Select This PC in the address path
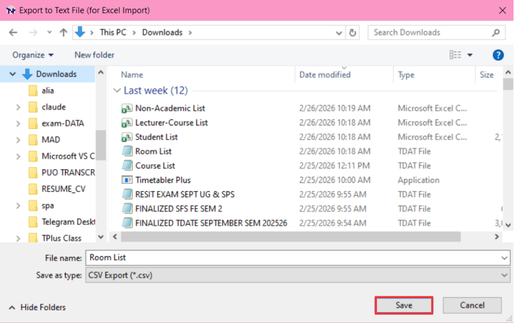Screen dimensions: 514x323 113,33
